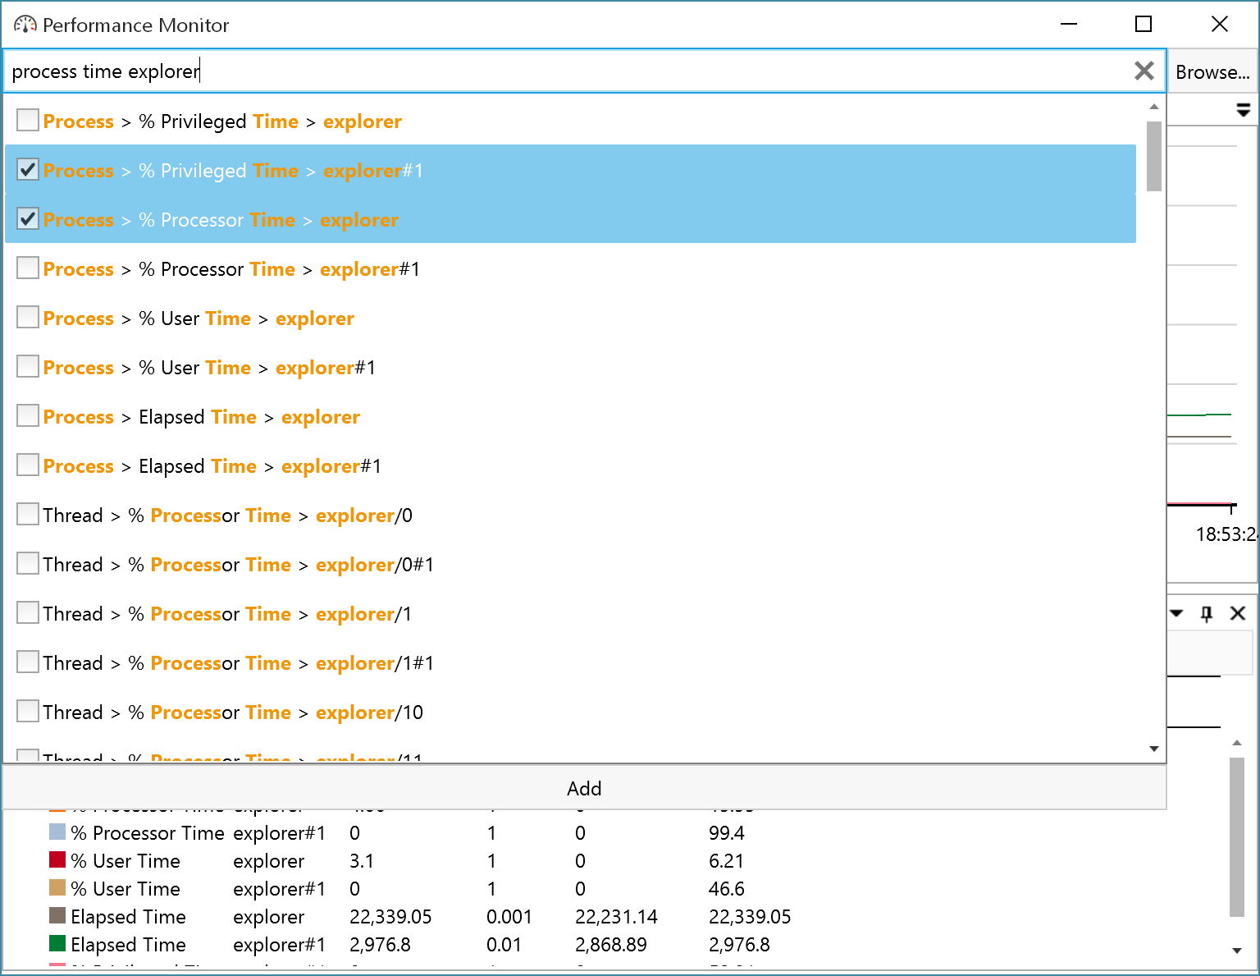Click the 18:53 time label on graph
Image resolution: width=1260 pixels, height=976 pixels.
[1226, 534]
